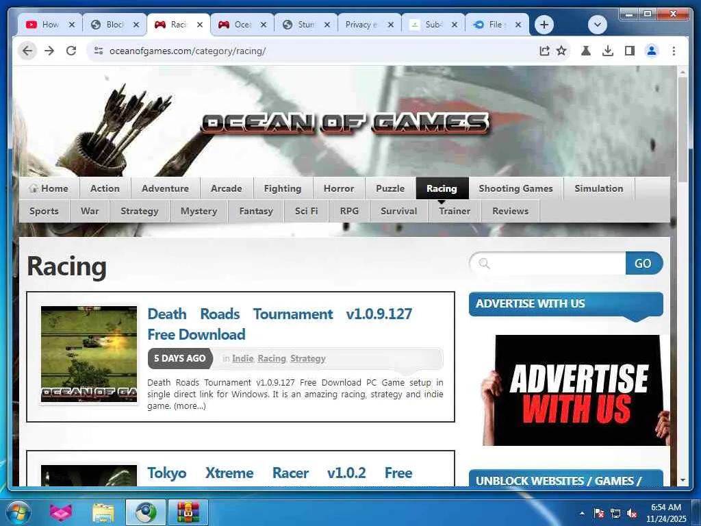Open browser downloads icon

tap(608, 51)
